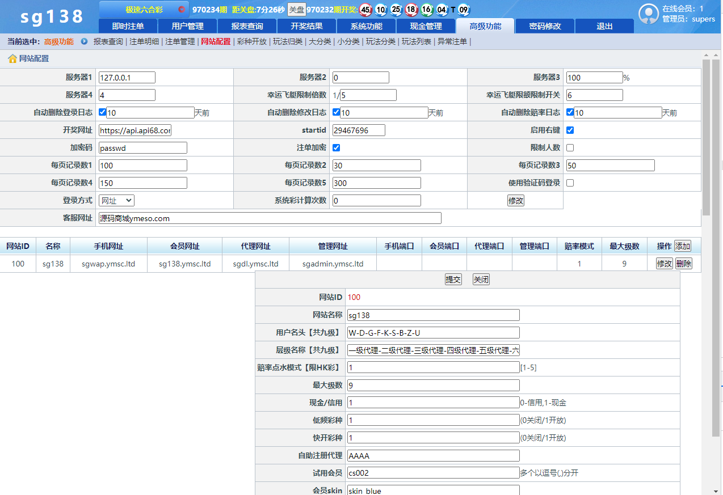
Task: Check the 使用验证码登录 checkbox
Action: (570, 183)
